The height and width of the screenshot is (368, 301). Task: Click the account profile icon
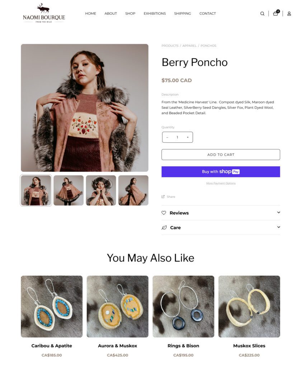point(289,13)
